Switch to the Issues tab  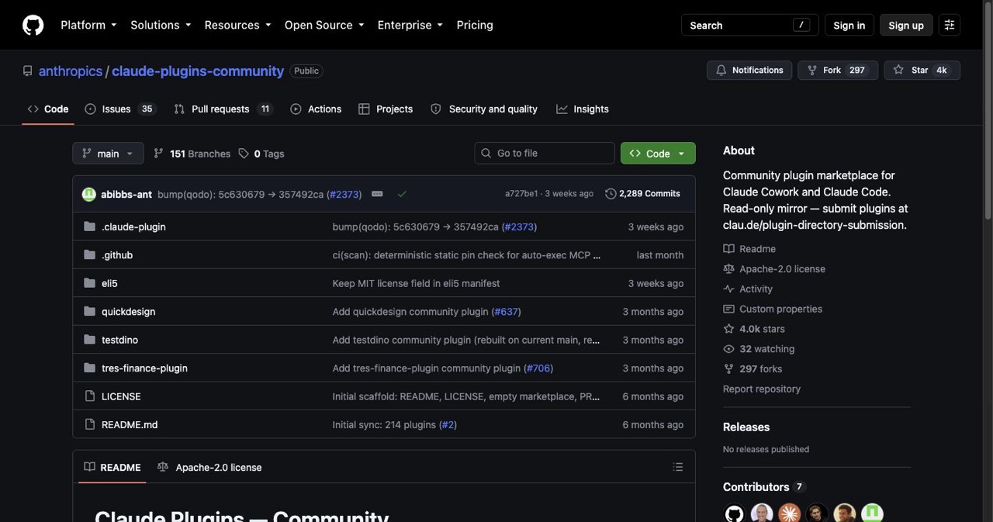119,109
